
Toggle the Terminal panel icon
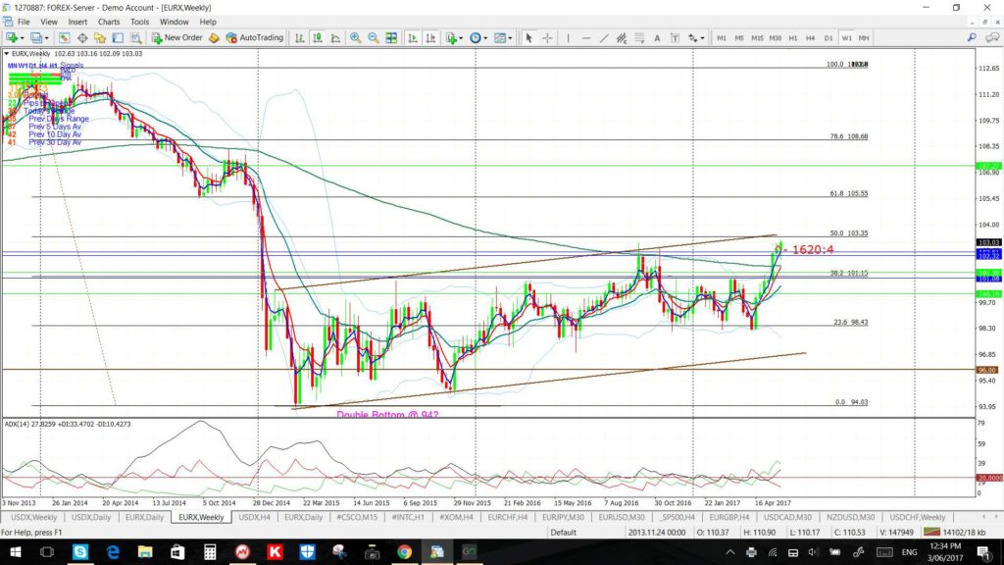118,38
